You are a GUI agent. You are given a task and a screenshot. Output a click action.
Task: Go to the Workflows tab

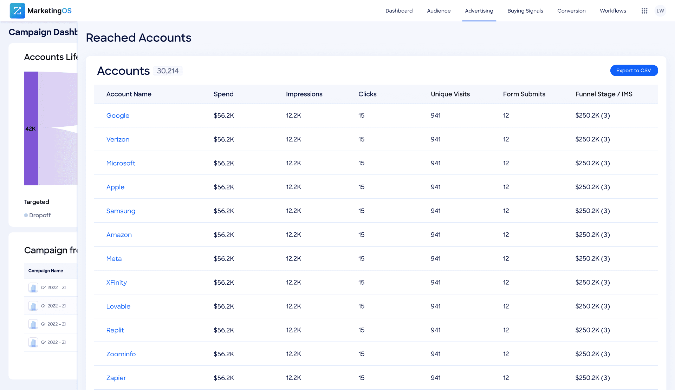coord(612,11)
